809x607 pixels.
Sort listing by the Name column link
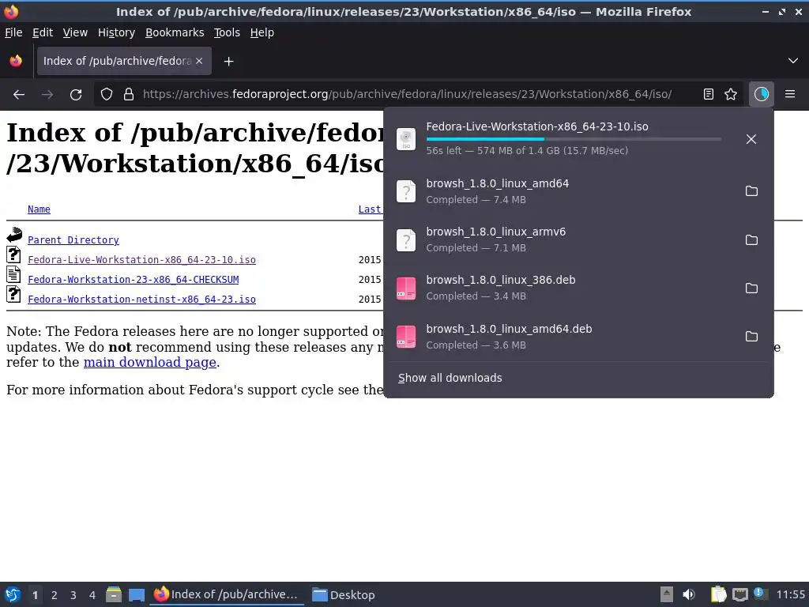[39, 209]
